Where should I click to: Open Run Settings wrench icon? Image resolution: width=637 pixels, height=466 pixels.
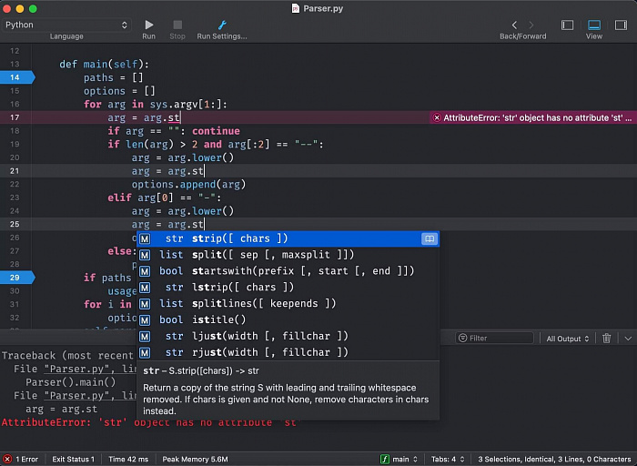[x=221, y=25]
